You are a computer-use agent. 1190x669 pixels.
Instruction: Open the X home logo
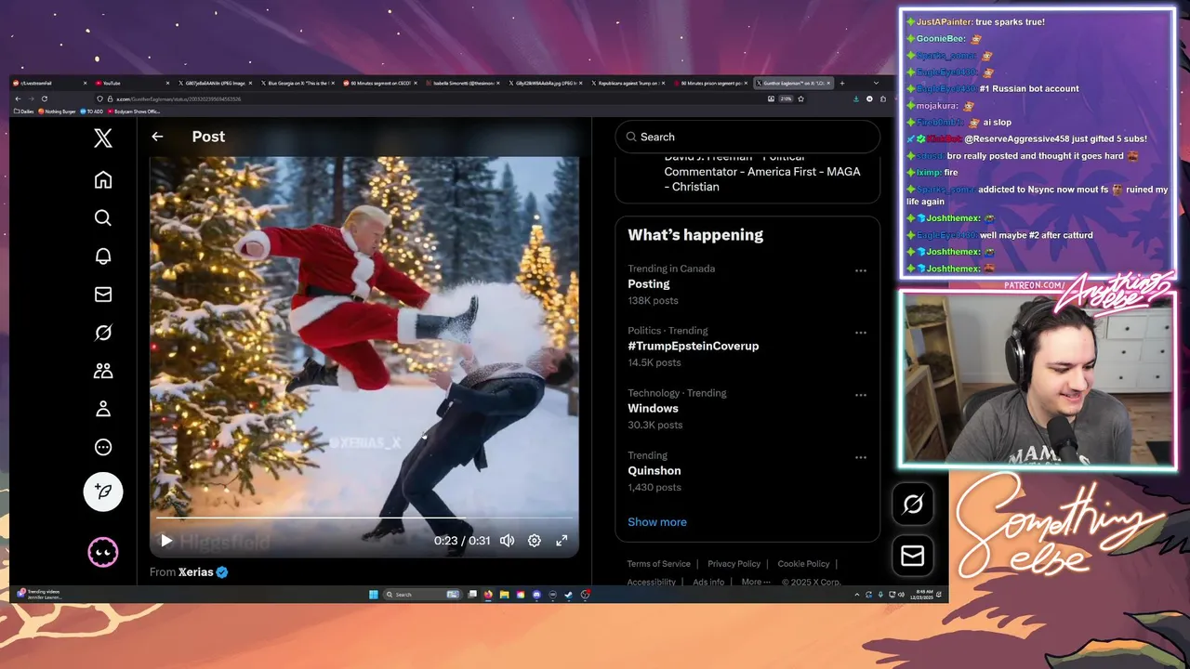point(103,138)
